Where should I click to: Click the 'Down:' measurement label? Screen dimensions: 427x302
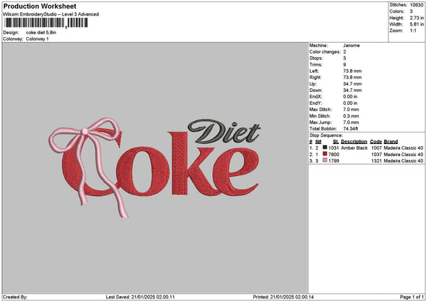315,90
